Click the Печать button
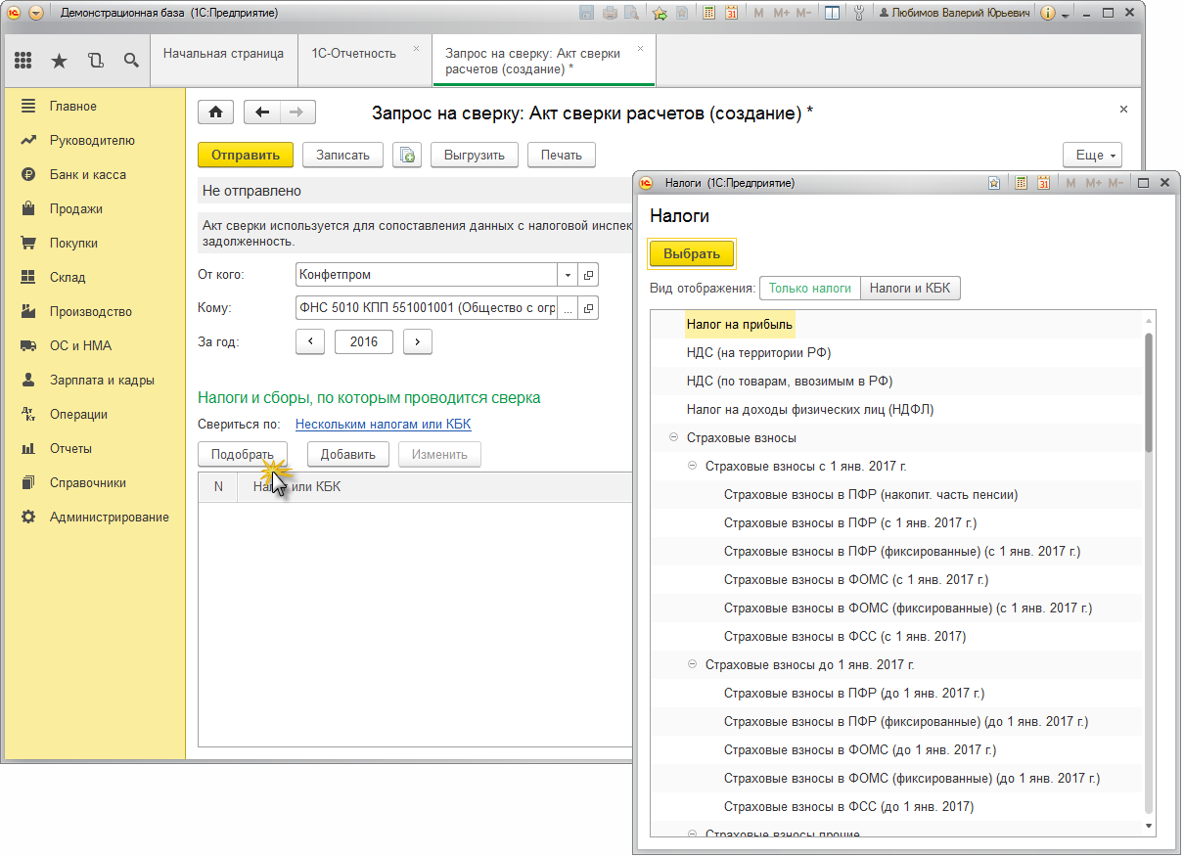The image size is (1184, 857). tap(561, 155)
